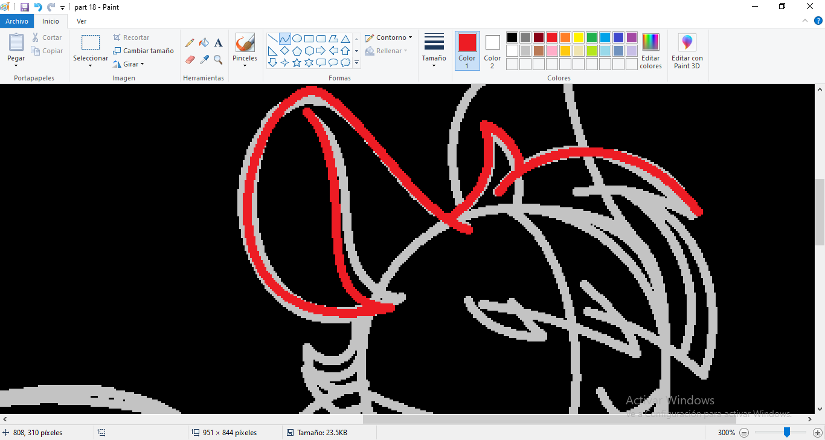Open the Tamaño line thickness menu

pos(434,50)
